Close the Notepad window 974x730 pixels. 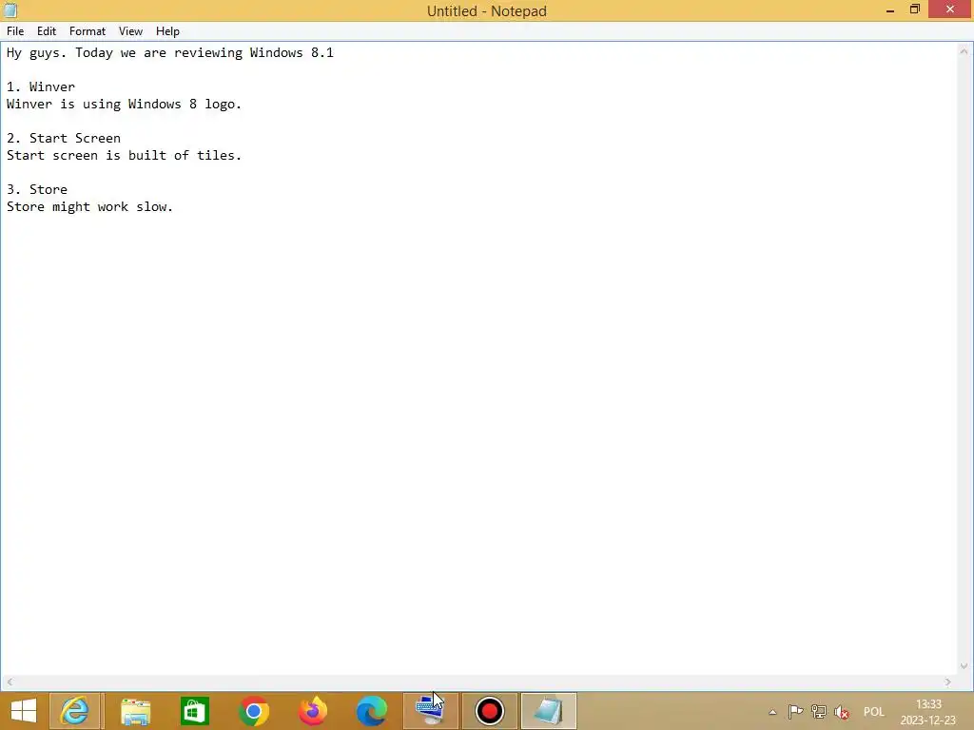[x=950, y=10]
